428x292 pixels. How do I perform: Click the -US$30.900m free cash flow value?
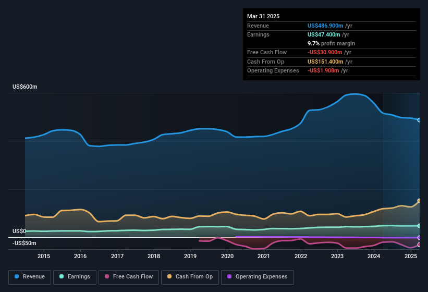(325, 52)
